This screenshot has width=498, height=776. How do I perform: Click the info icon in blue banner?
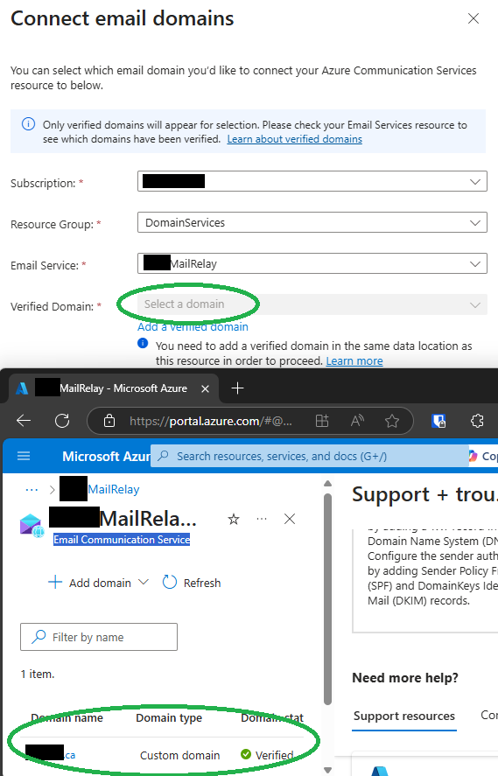click(29, 124)
